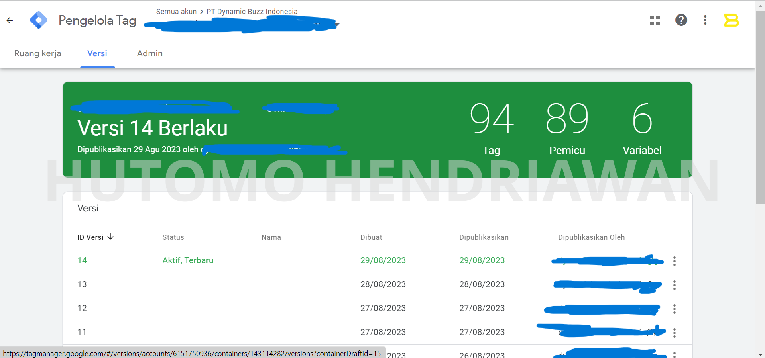Open three-dot menu for version 11
765x358 pixels.
(x=675, y=333)
